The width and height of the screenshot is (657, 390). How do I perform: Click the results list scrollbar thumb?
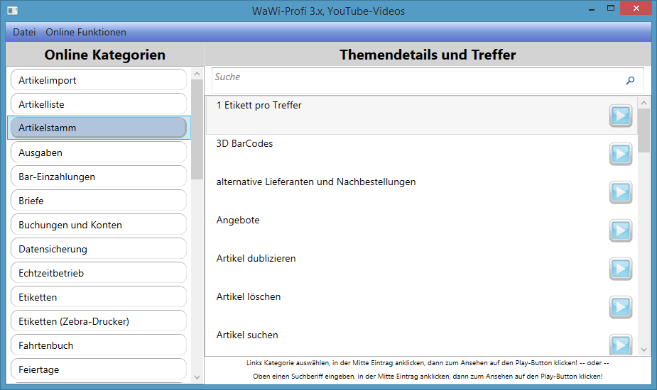pos(644,130)
